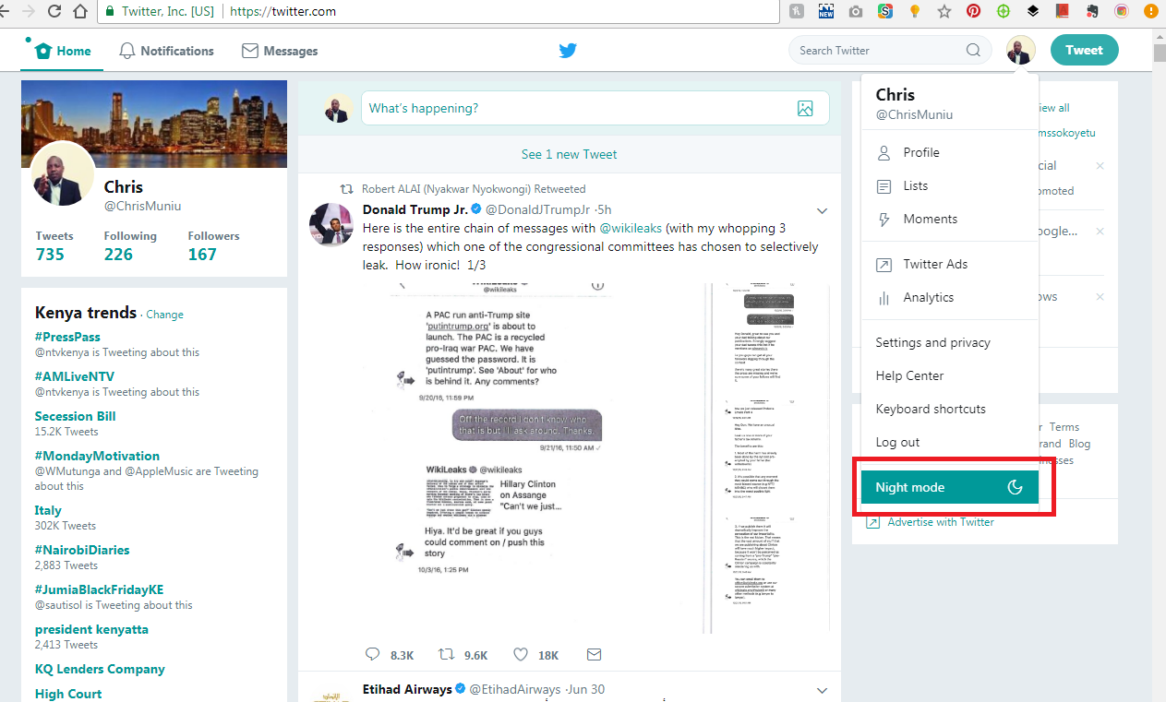The image size is (1166, 702).
Task: Reply to Donald Trump Jr. tweet
Action: click(373, 655)
